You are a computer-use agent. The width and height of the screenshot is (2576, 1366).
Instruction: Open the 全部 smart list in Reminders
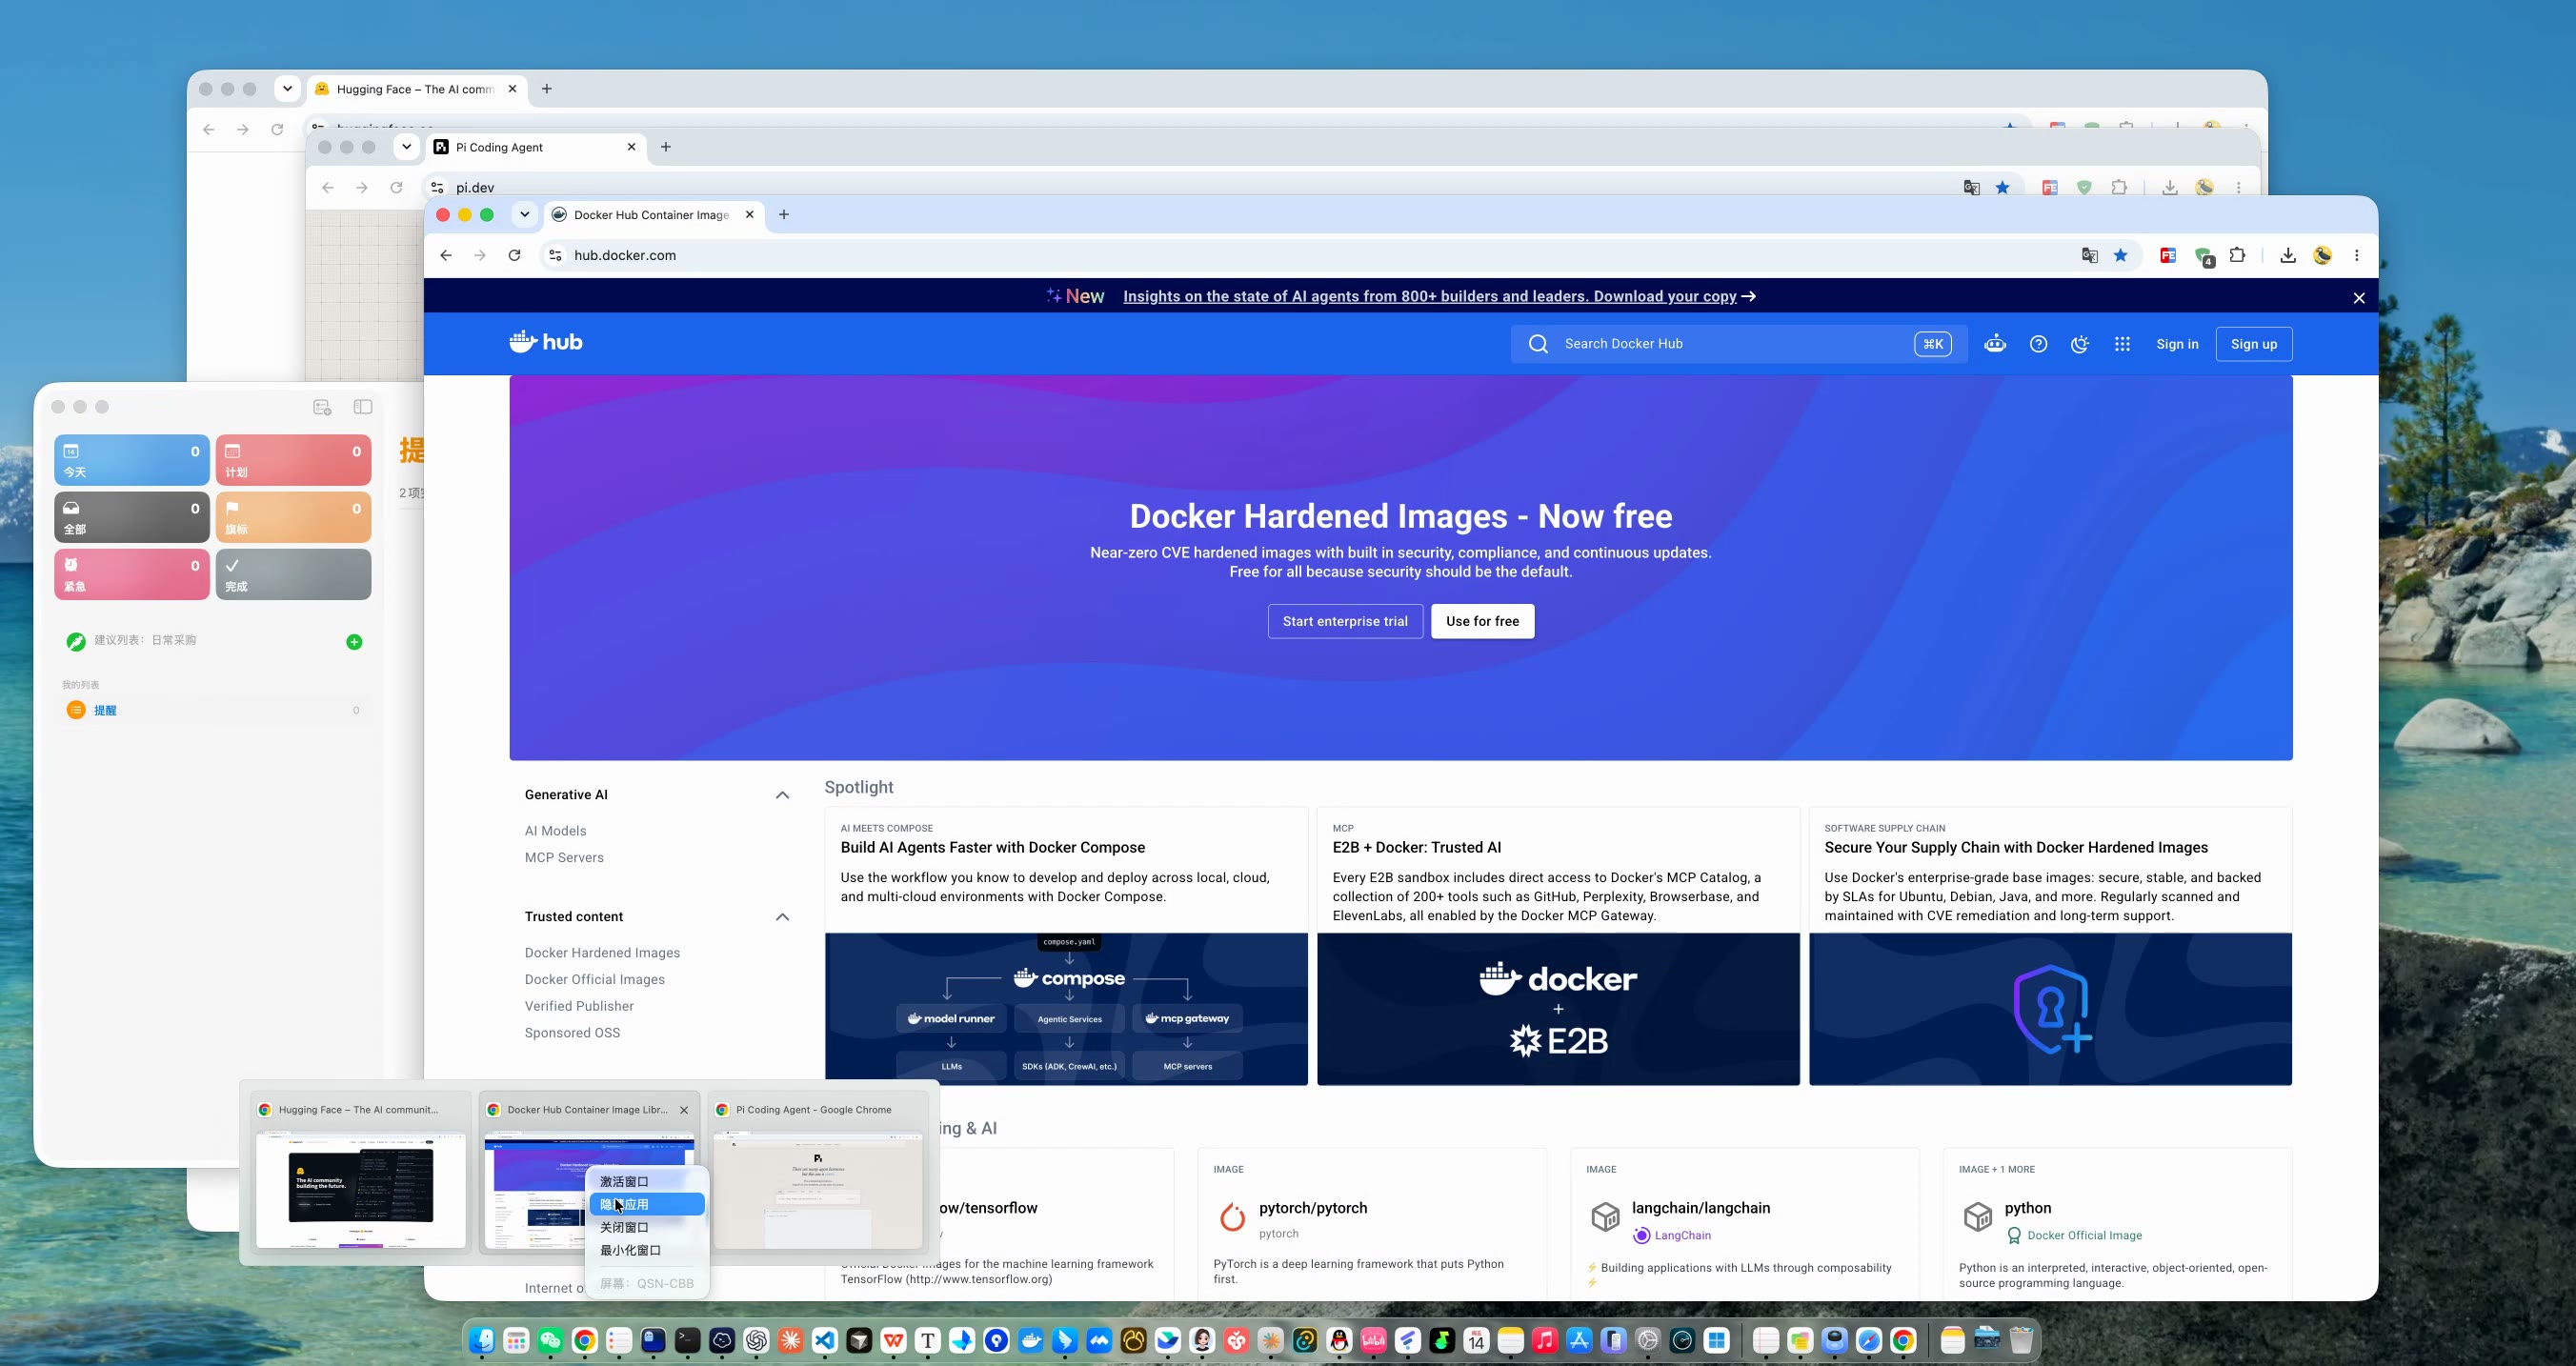(x=132, y=517)
